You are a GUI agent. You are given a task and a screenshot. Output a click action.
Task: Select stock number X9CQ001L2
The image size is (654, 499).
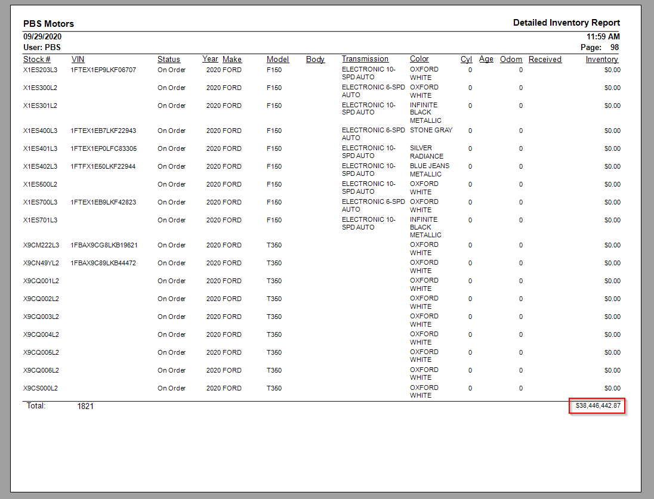pyautogui.click(x=41, y=281)
